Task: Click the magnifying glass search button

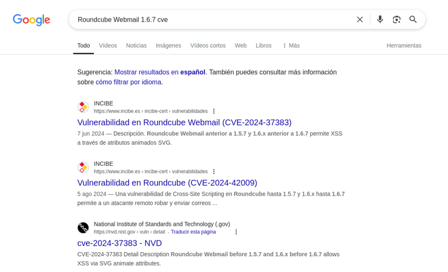Action: [413, 19]
